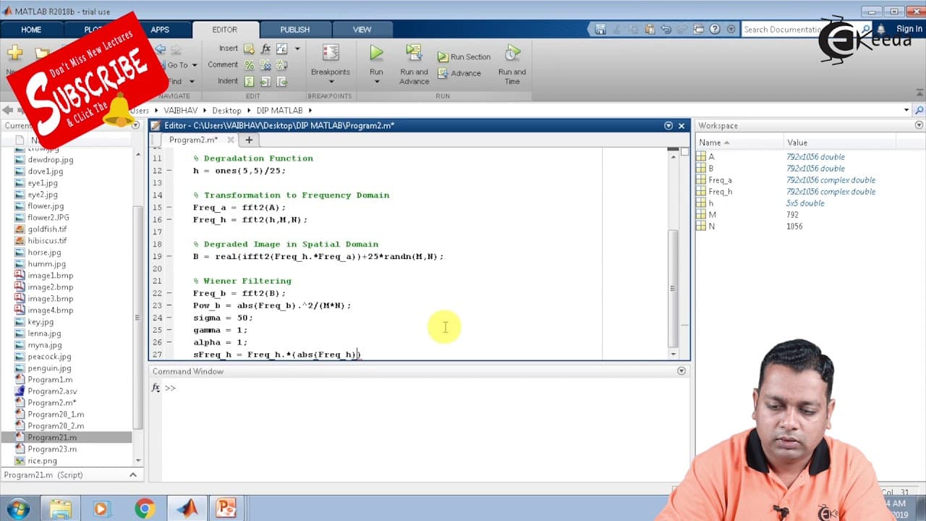The width and height of the screenshot is (926, 521).
Task: Click the Save icon in quick access toolbar
Action: tap(600, 30)
